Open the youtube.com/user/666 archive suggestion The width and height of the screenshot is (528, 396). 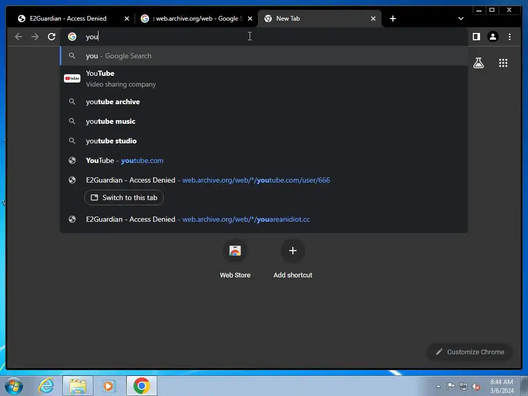(264, 180)
